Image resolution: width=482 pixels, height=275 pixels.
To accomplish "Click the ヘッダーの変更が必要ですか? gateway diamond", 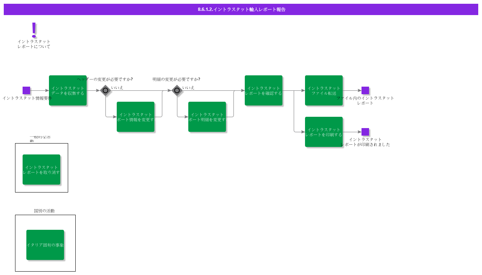I will tap(105, 90).
